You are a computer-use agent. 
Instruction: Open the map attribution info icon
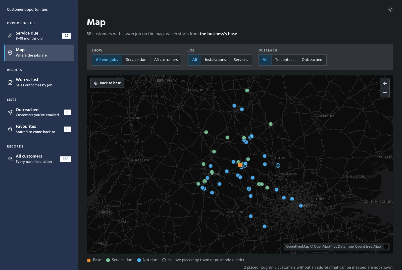pyautogui.click(x=386, y=247)
